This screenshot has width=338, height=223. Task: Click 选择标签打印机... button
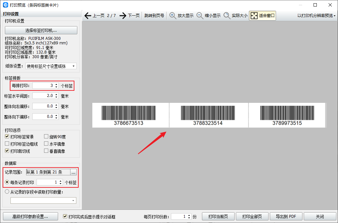coord(41,30)
